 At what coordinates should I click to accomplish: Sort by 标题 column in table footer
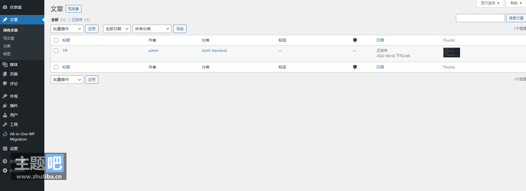pyautogui.click(x=66, y=67)
